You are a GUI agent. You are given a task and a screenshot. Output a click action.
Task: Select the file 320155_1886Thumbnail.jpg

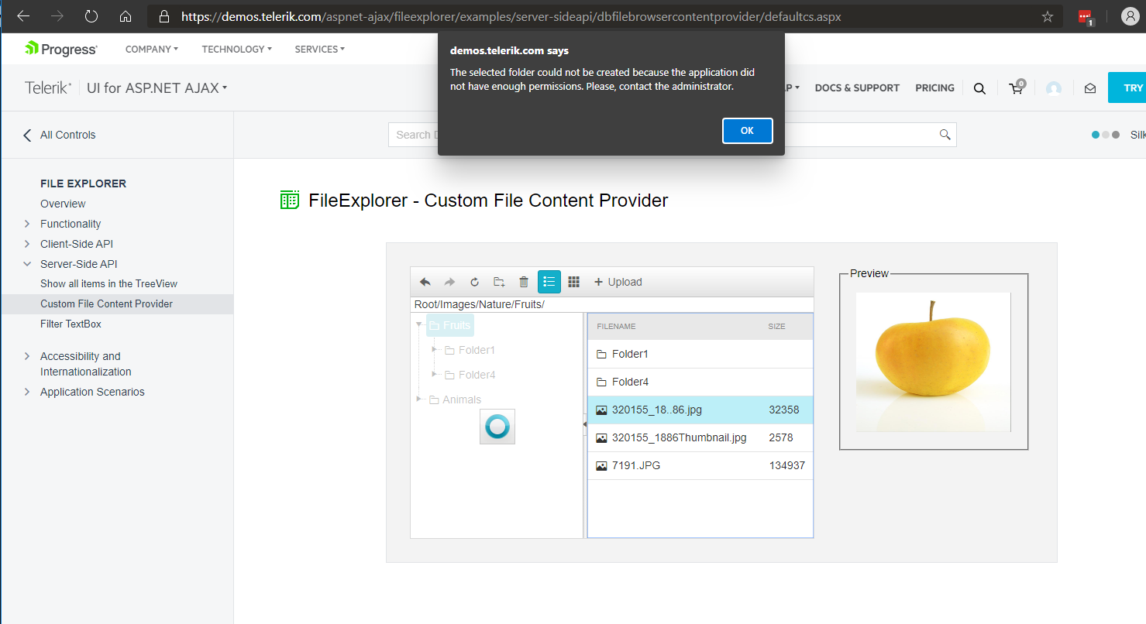pos(700,437)
